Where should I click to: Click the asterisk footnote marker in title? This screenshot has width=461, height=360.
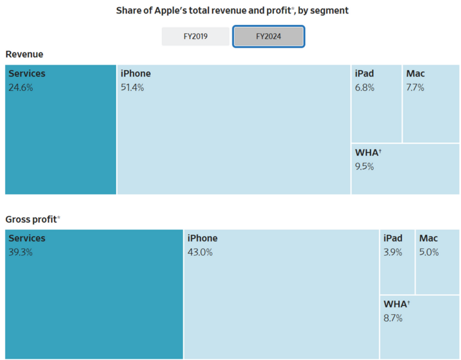pos(293,9)
